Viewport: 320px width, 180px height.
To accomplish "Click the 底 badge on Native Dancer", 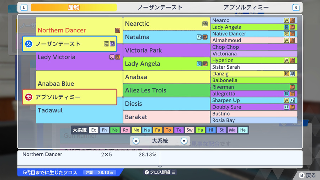I will (292, 34).
